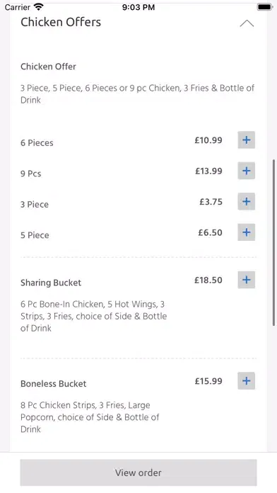Screen dimensions: 277x493
Task: Tap plus next to 3 Piece £3.75
Action: [246, 202]
